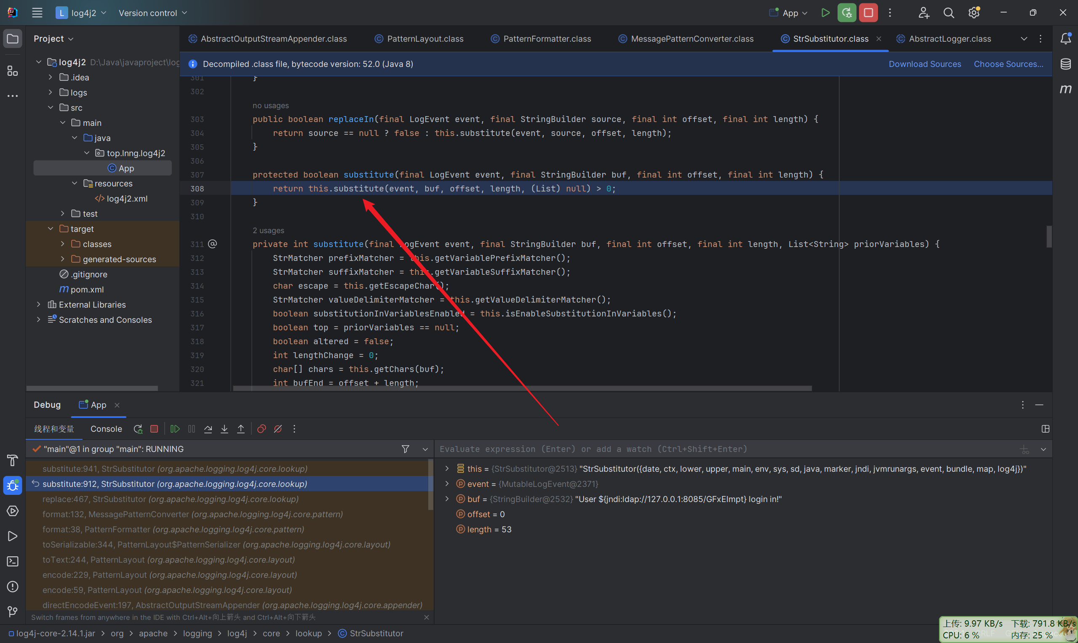1078x643 pixels.
Task: Open the App run configuration dropdown
Action: 789,13
